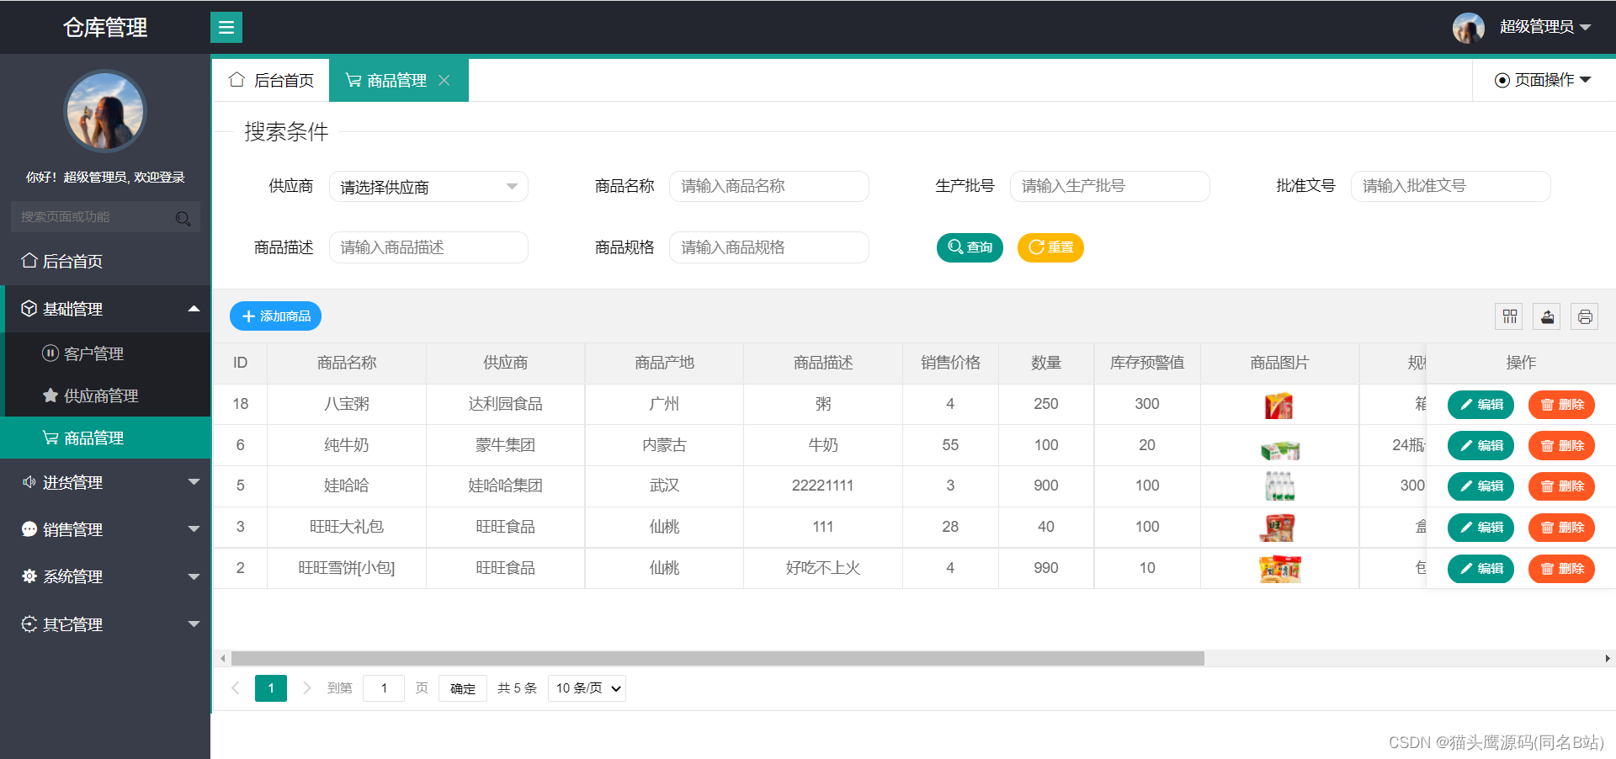
Task: Delete the 旺旺大礼包 row
Action: 1561,528
